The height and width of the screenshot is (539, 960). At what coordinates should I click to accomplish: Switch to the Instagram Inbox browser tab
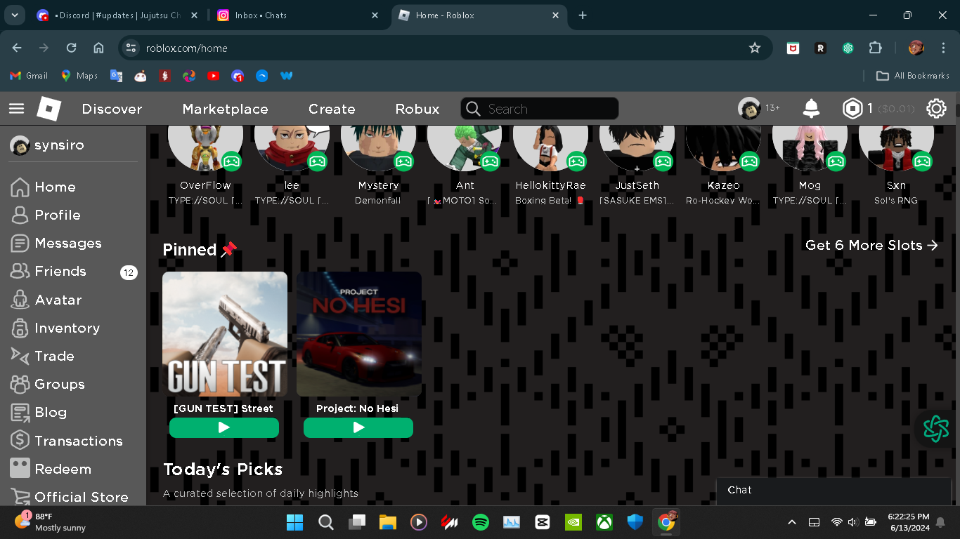297,15
